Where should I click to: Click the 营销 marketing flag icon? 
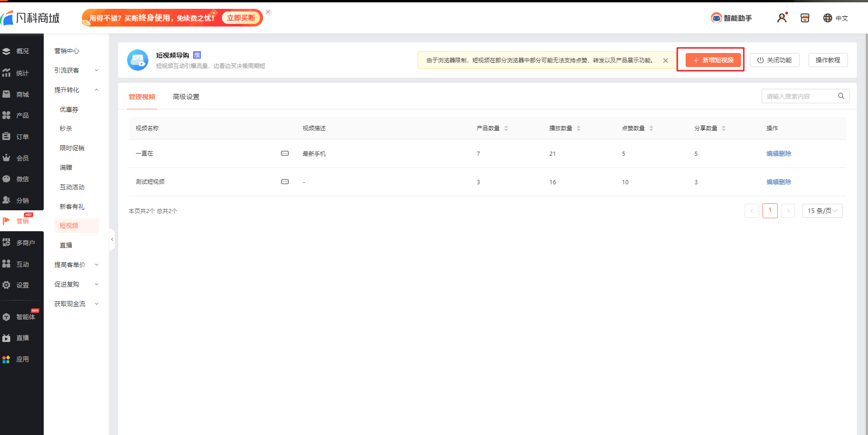pos(7,221)
